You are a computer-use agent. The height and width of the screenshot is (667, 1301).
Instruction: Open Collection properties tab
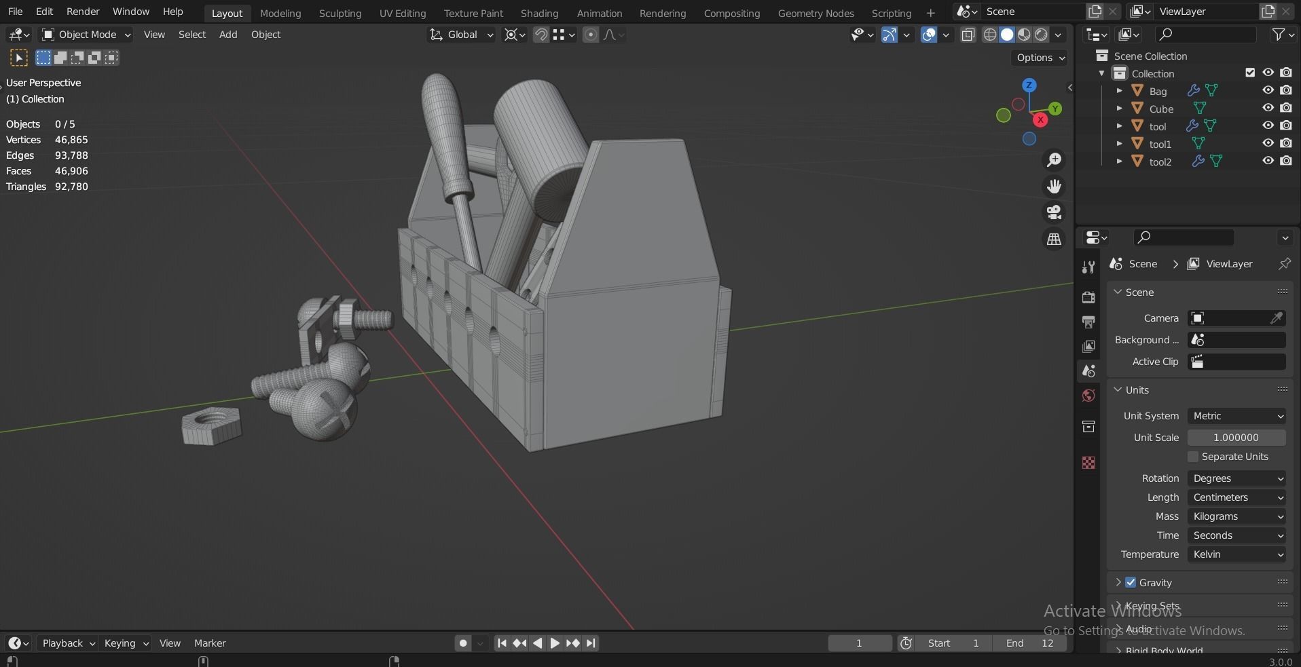point(1088,427)
